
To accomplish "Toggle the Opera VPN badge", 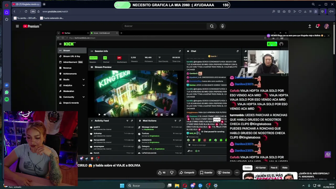I will pos(33,12).
